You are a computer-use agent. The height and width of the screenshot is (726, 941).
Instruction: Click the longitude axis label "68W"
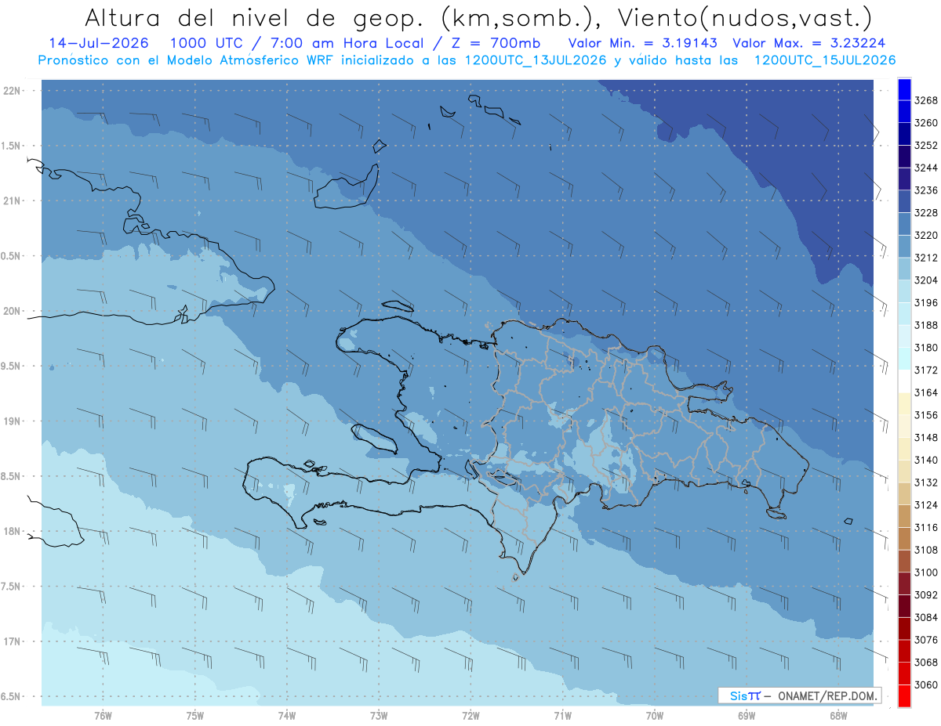[x=837, y=715]
